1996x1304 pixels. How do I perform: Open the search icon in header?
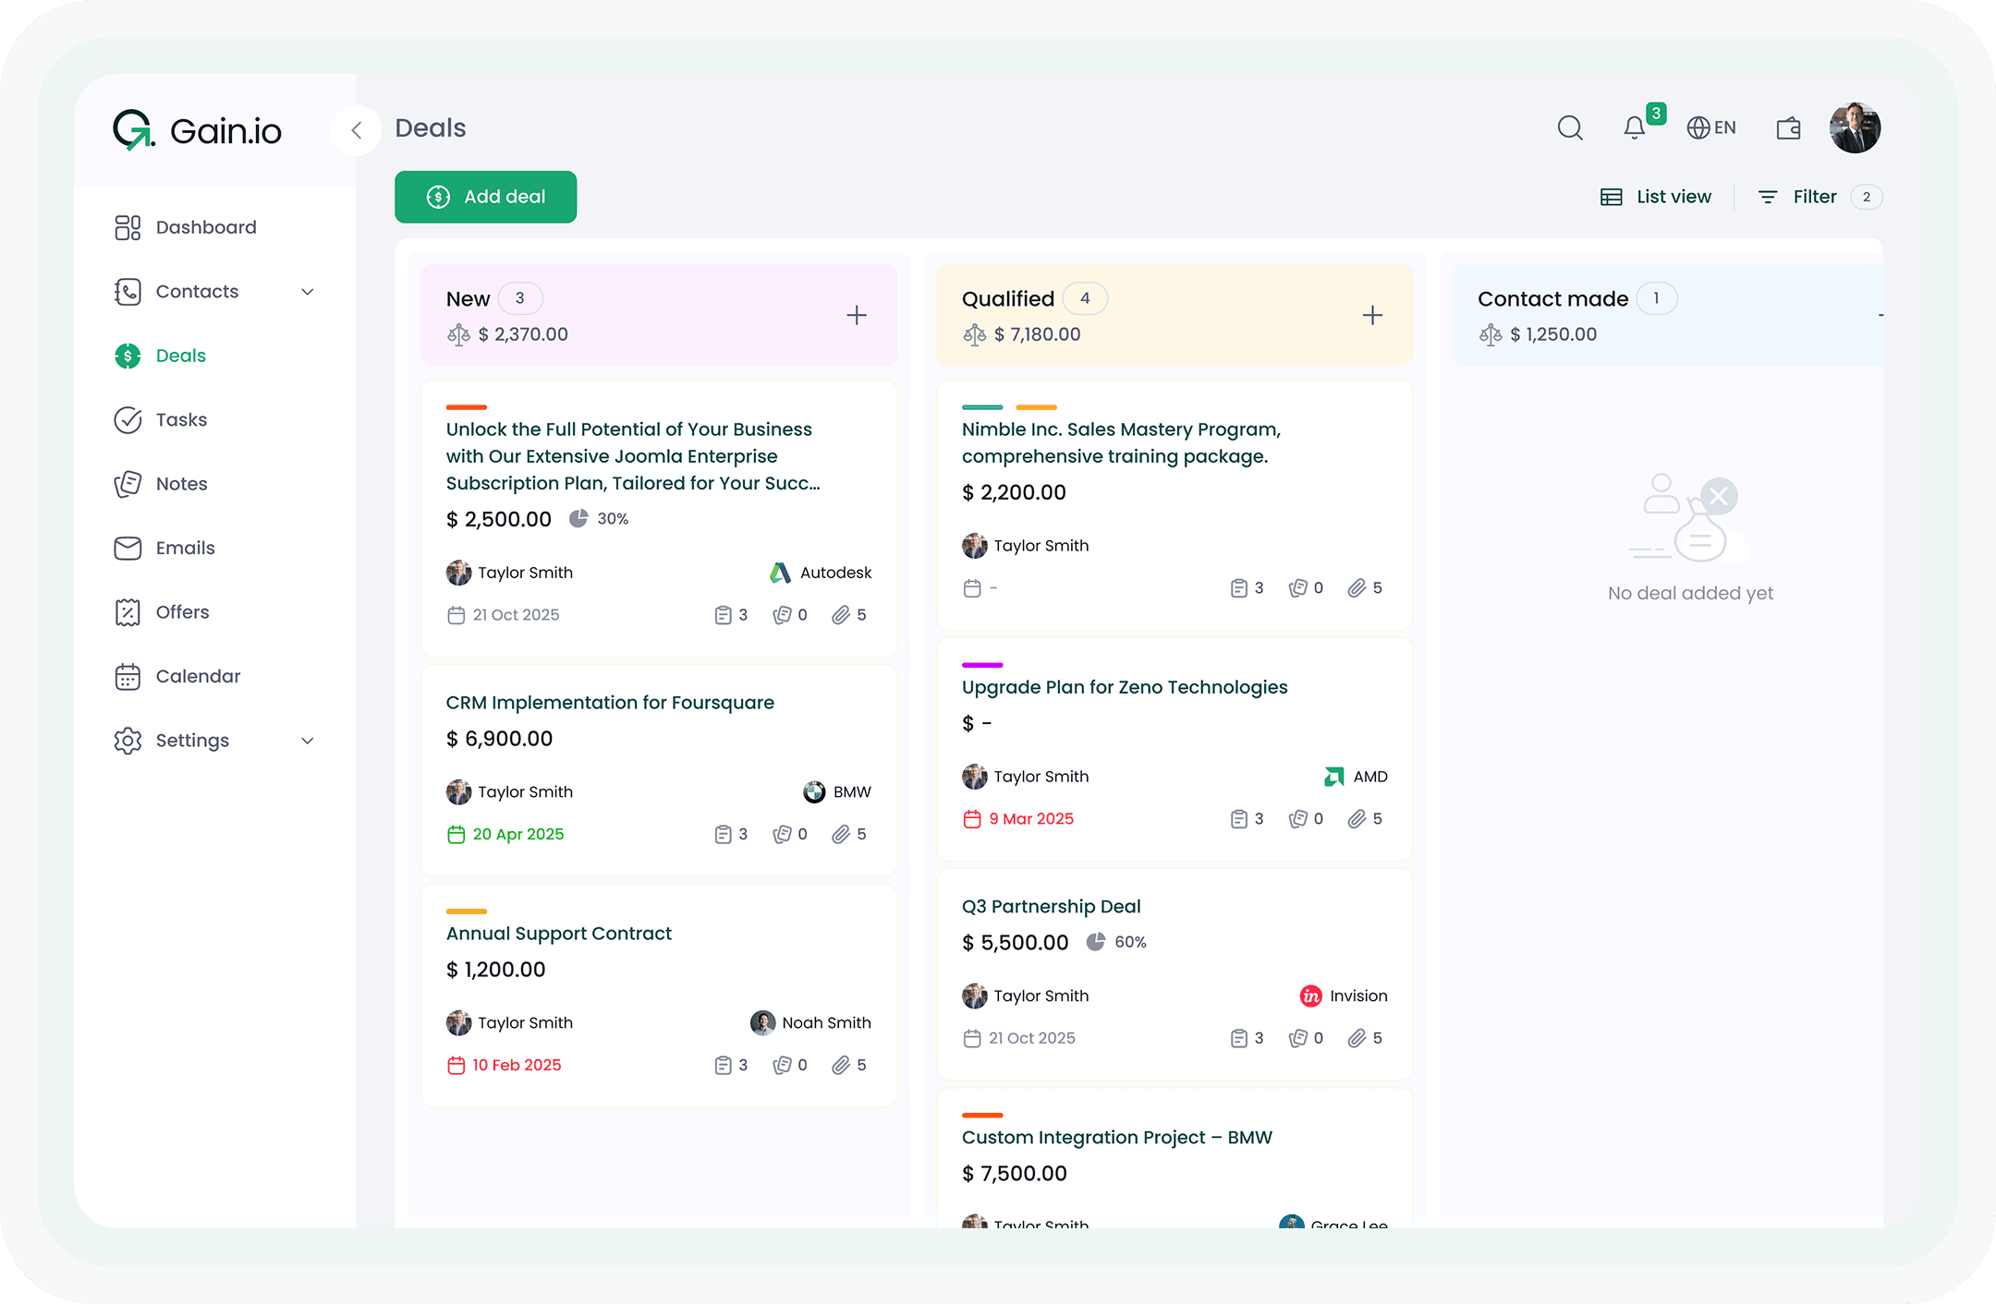[1570, 127]
